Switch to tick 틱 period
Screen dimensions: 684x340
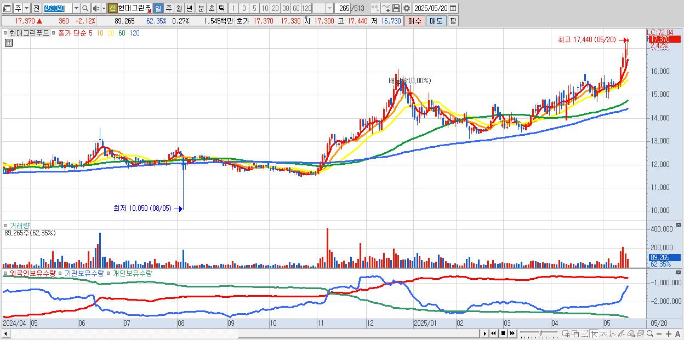coord(221,8)
